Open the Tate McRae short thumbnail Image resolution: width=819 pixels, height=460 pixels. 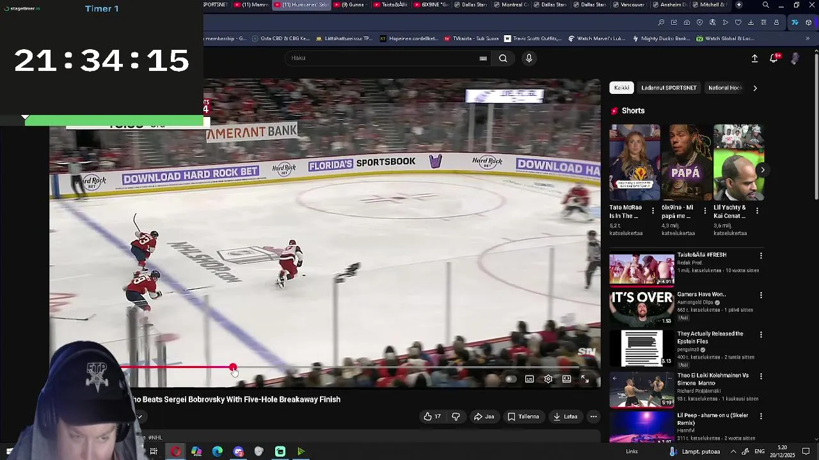coord(635,162)
